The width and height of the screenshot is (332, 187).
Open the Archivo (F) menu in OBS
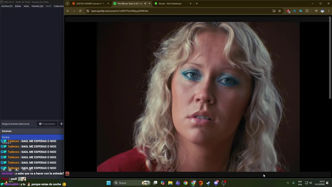point(7,6)
